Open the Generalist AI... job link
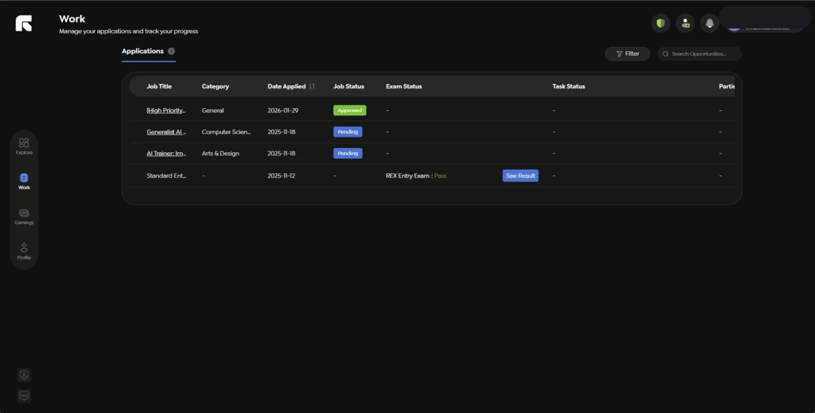The image size is (815, 413). point(166,132)
